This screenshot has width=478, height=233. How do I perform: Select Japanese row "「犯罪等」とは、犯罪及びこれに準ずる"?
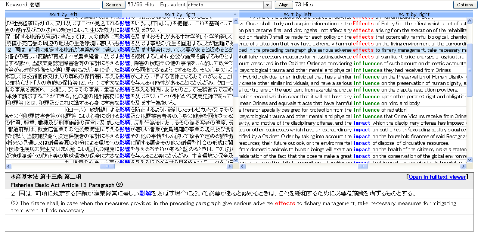coord(119,103)
